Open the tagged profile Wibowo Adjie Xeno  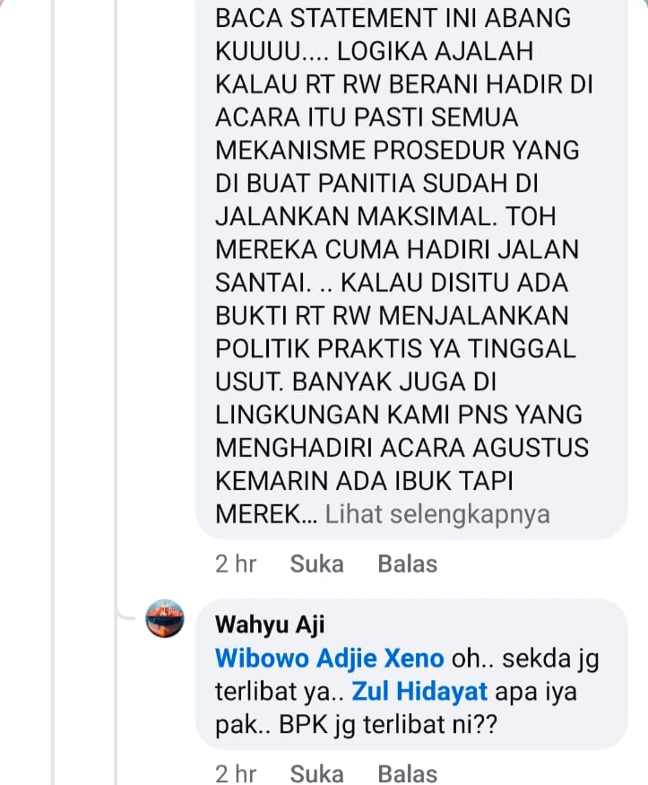[x=330, y=659]
